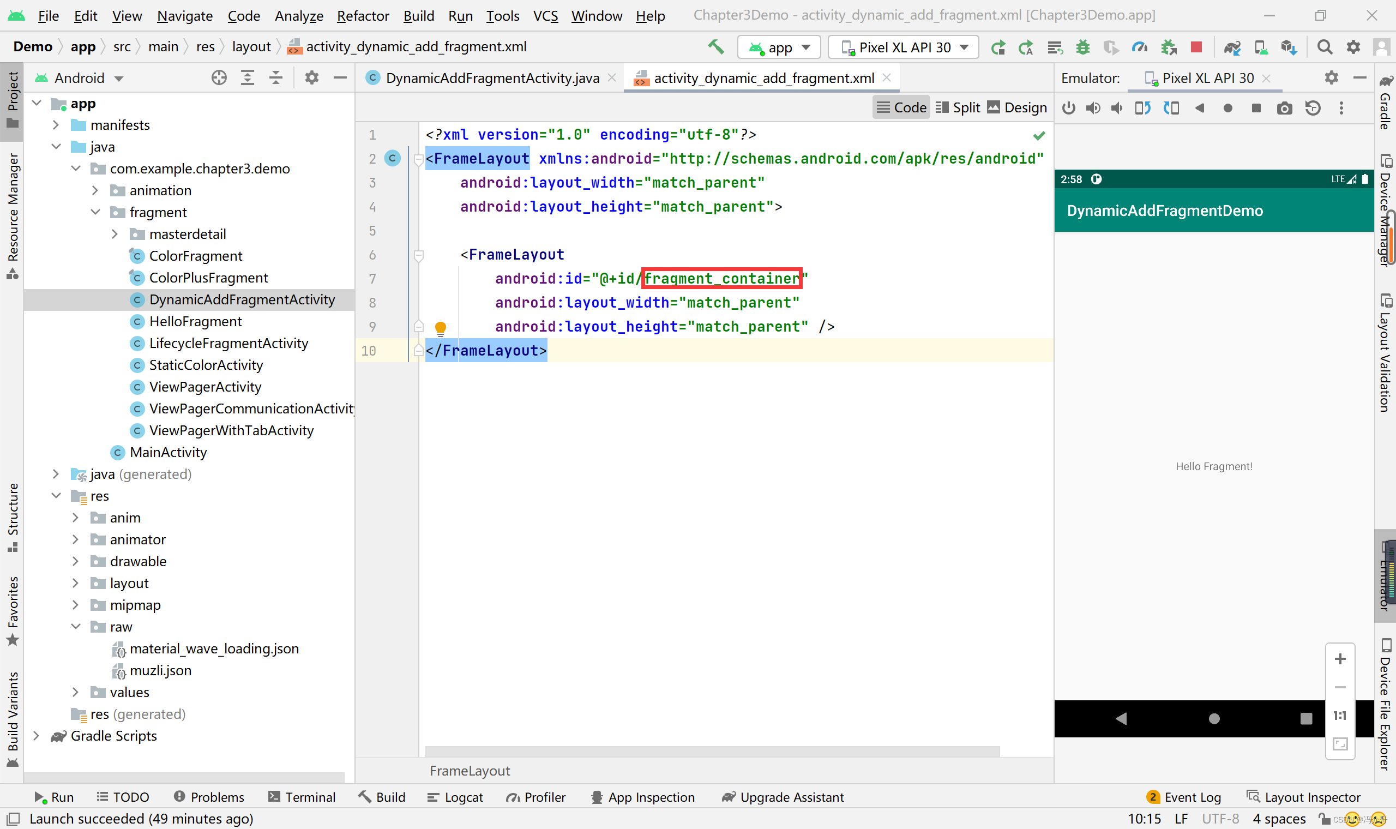Click the yellow intention lightbulb icon
The image size is (1396, 829).
440,327
